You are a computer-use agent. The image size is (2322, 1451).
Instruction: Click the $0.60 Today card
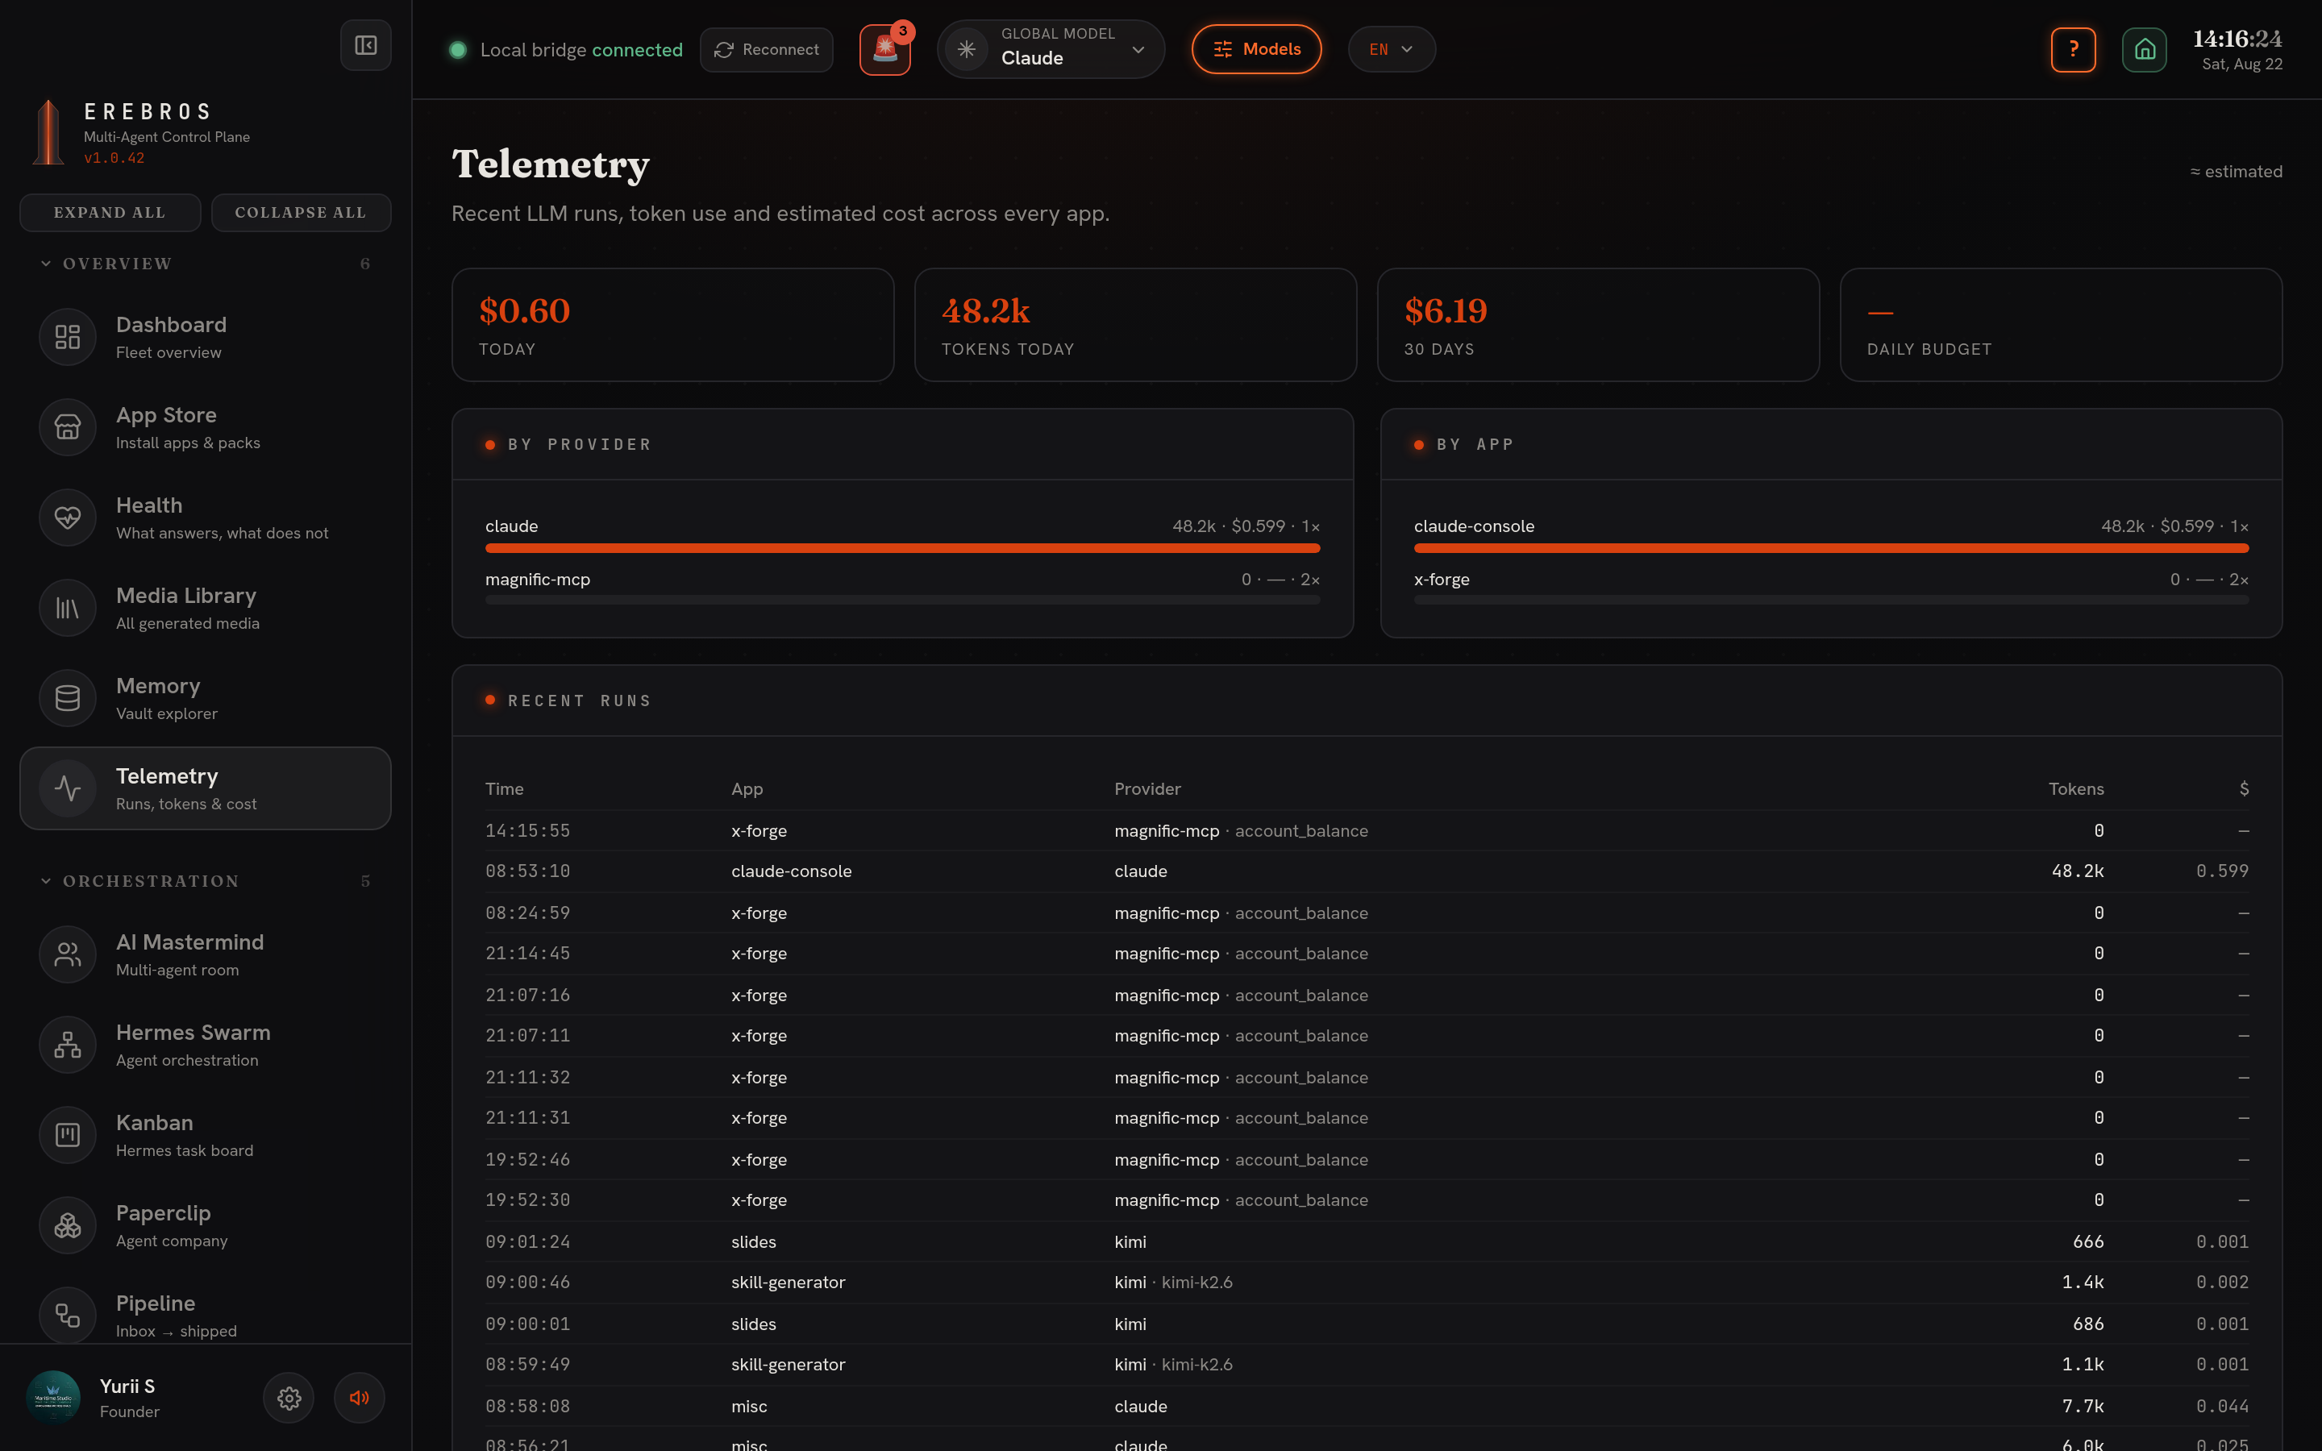pyautogui.click(x=672, y=324)
